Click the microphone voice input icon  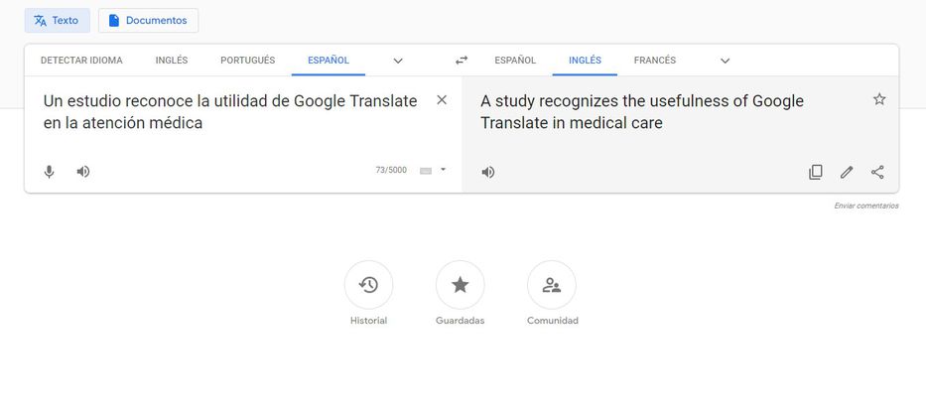[x=49, y=172]
